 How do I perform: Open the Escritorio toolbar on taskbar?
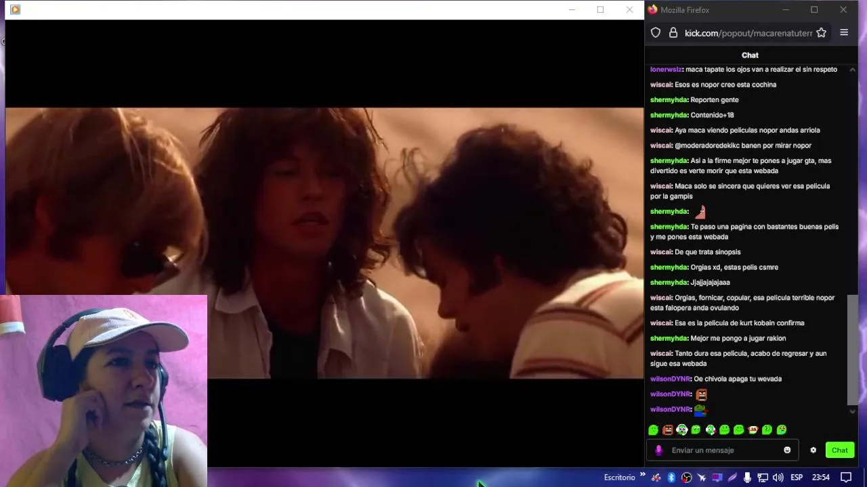pyautogui.click(x=619, y=477)
